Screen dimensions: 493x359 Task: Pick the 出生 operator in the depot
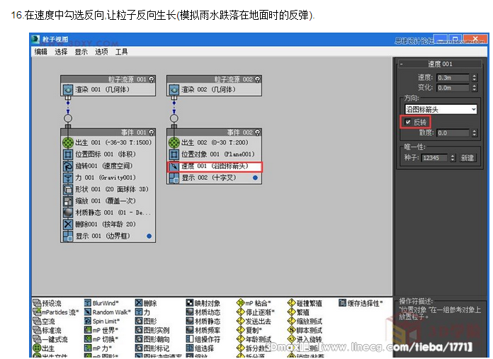point(44,348)
